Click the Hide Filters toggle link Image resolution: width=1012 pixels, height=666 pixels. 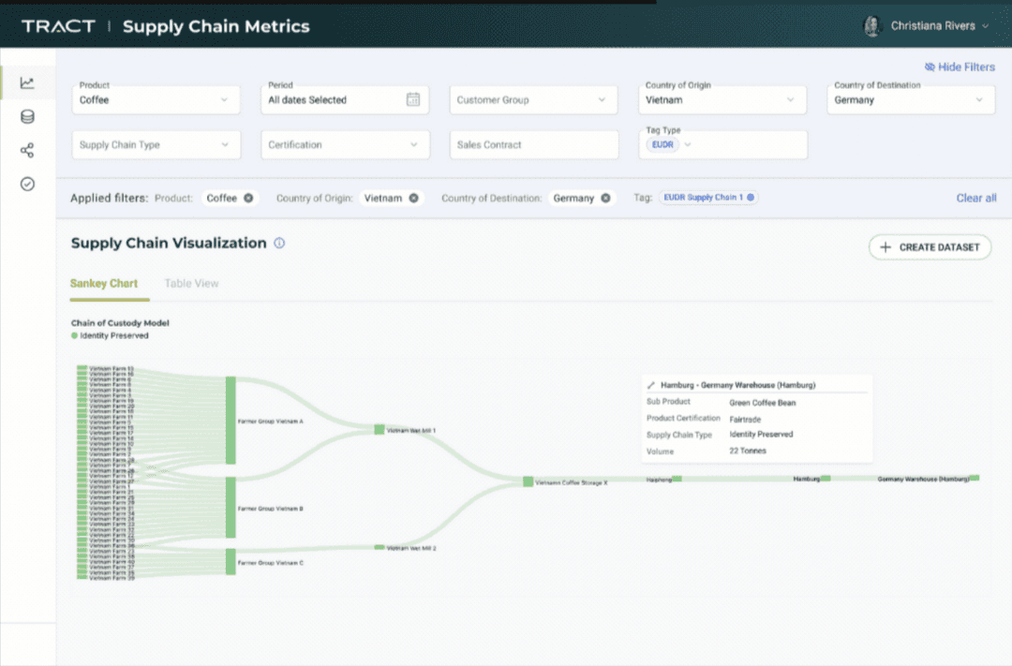coord(960,67)
